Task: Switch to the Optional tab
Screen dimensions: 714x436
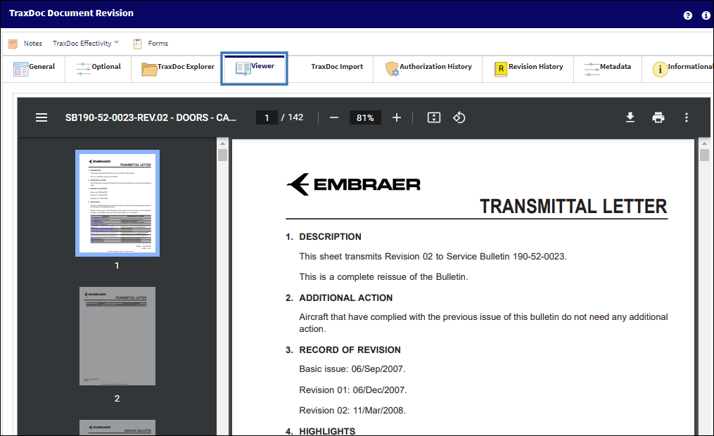Action: pos(98,69)
